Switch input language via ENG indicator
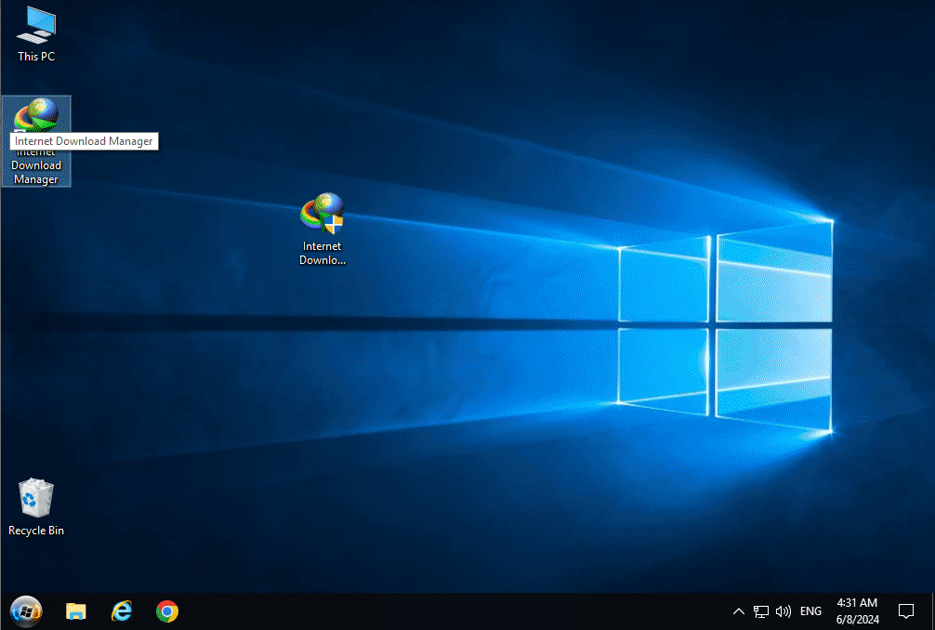The image size is (935, 630). coord(810,611)
